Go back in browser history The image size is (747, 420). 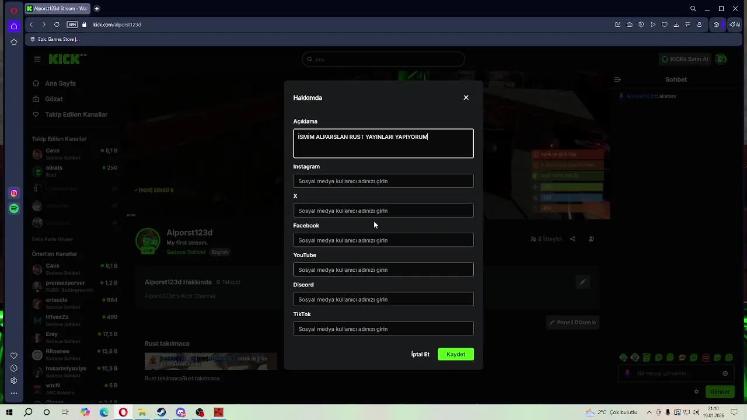[32, 24]
